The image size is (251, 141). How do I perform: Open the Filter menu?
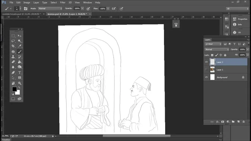[63, 3]
